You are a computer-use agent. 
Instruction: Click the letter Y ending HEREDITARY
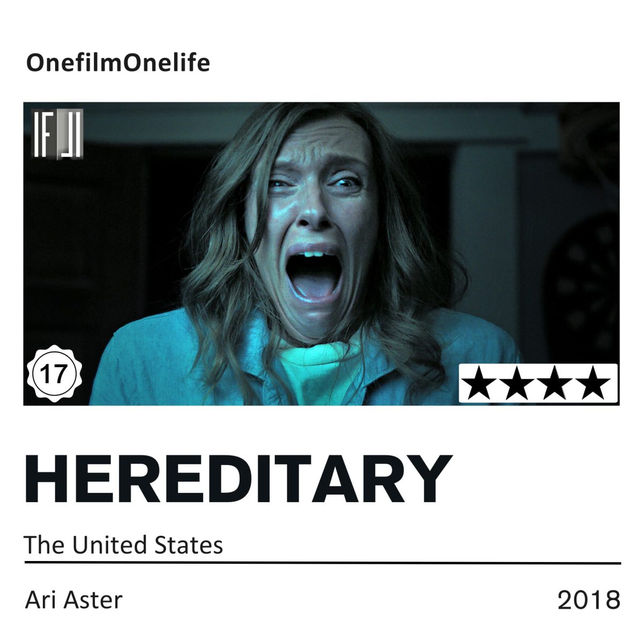click(425, 479)
